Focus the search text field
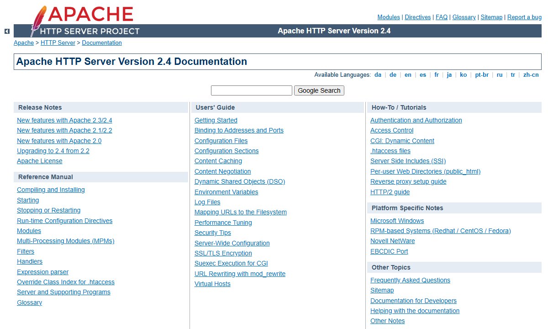This screenshot has height=329, width=548. [x=252, y=90]
